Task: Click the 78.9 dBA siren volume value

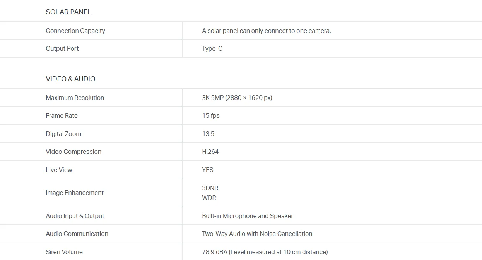Action: point(265,252)
